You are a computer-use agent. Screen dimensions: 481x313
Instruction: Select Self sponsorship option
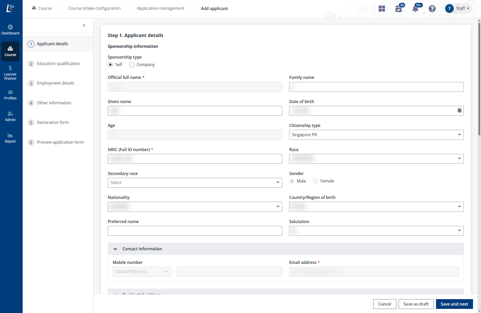click(x=110, y=65)
